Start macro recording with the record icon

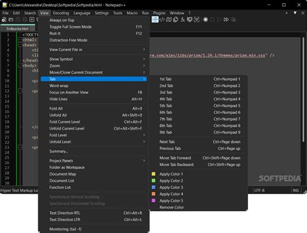(x=205, y=19)
